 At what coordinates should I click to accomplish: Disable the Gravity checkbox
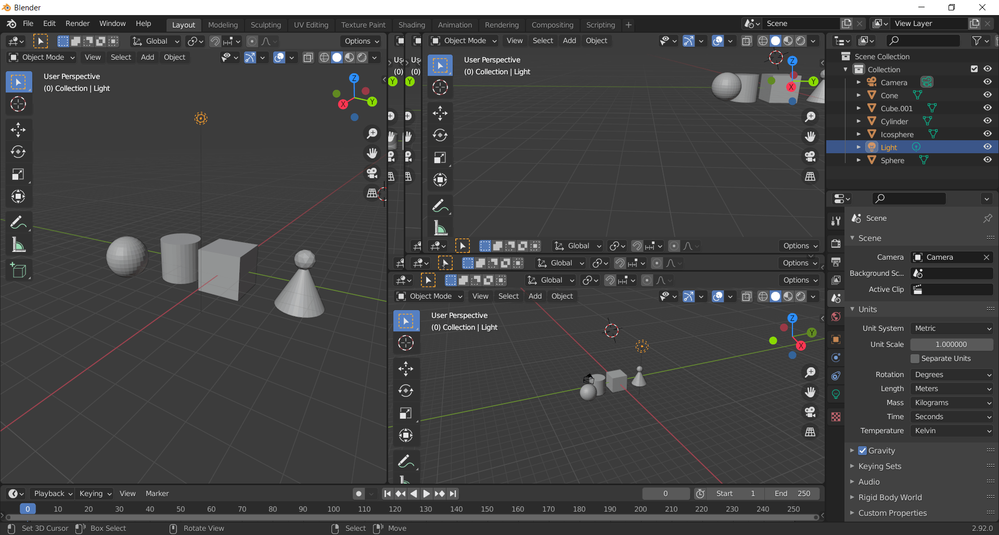862,450
